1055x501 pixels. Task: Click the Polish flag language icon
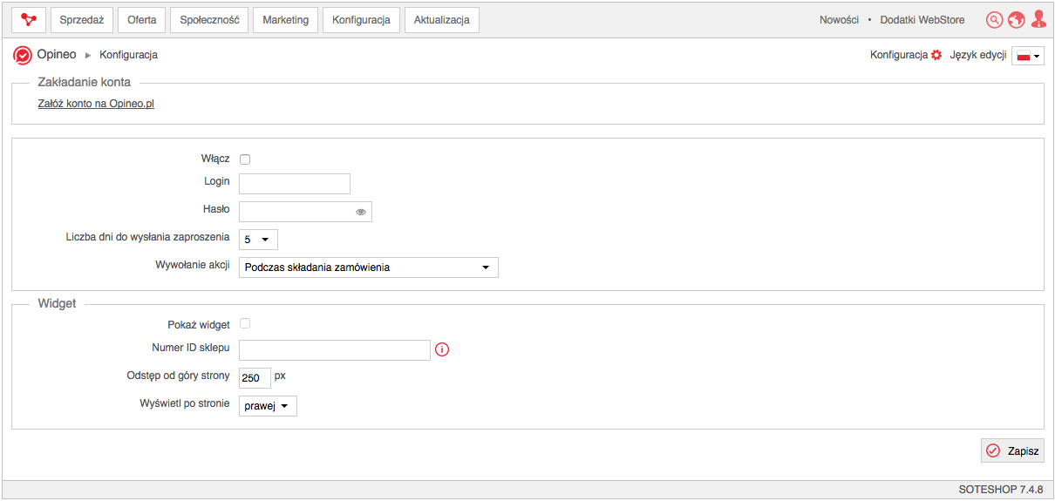(1027, 56)
